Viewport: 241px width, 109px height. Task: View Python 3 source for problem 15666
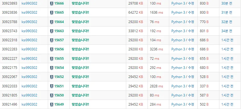(178, 3)
